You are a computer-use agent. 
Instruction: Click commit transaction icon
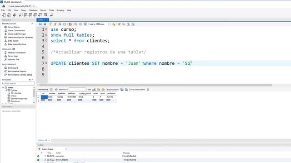coord(76,24)
